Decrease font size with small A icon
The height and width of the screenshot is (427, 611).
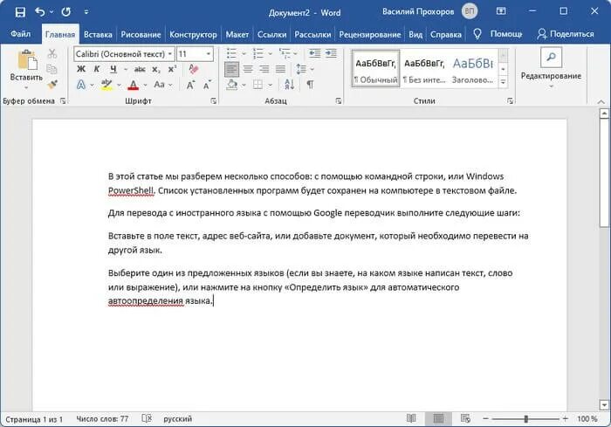208,85
